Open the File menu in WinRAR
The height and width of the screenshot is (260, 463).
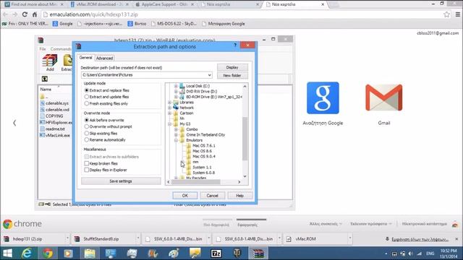(43, 48)
